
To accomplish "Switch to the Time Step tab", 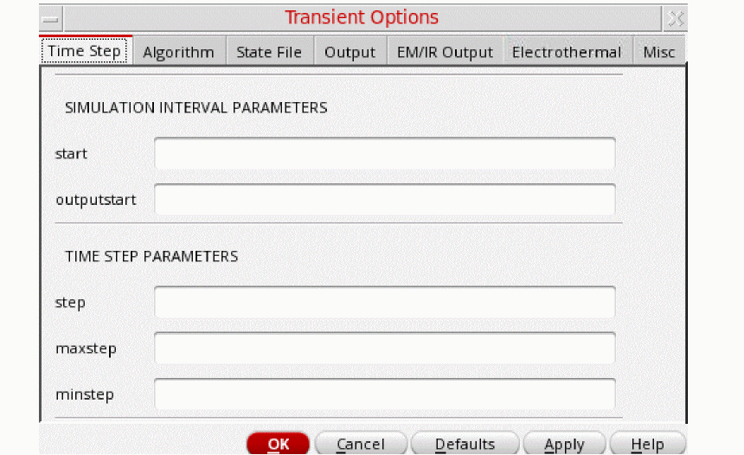I will (85, 51).
